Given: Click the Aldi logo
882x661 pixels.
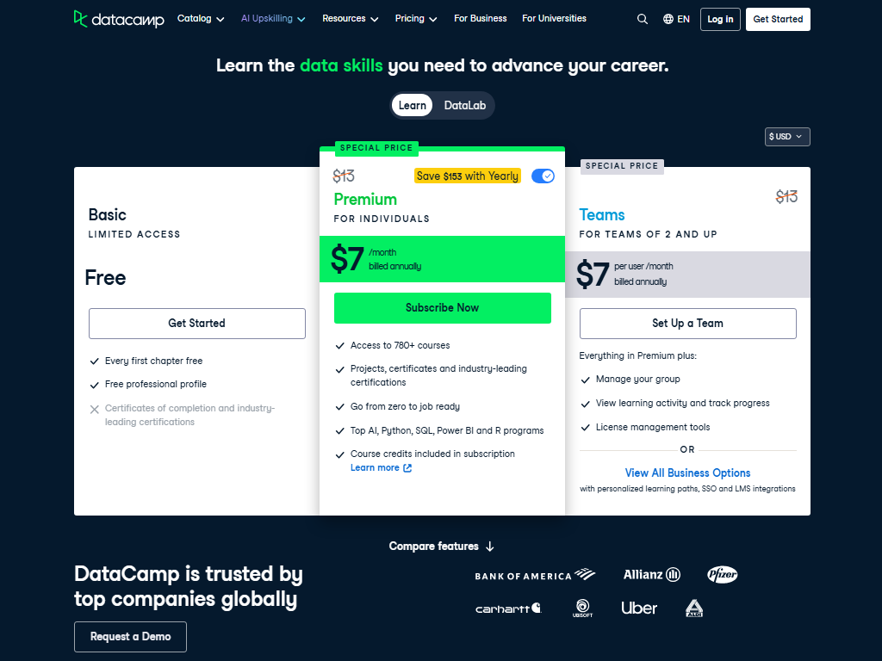Looking at the screenshot, I should 694,608.
